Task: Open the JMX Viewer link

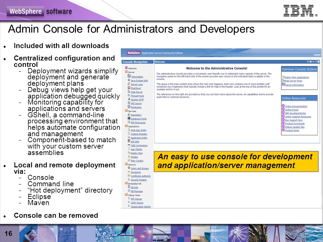Action: point(136,199)
